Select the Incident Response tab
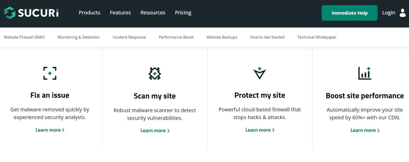Image resolution: width=409 pixels, height=162 pixels. point(129,37)
